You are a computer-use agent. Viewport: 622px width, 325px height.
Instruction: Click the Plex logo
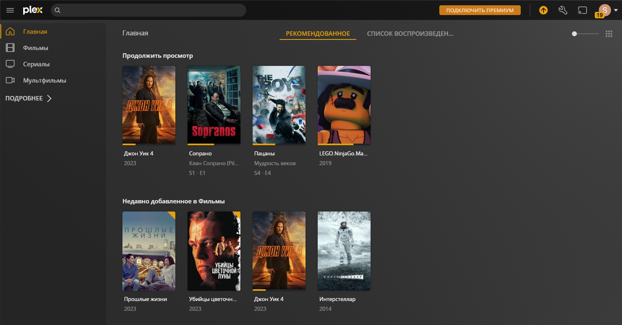(x=33, y=10)
